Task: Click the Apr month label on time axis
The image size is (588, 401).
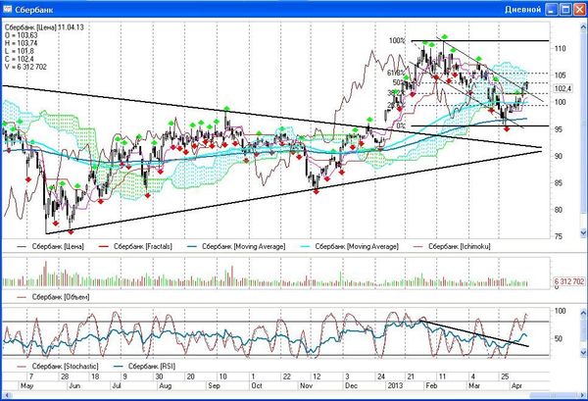Action: click(517, 385)
